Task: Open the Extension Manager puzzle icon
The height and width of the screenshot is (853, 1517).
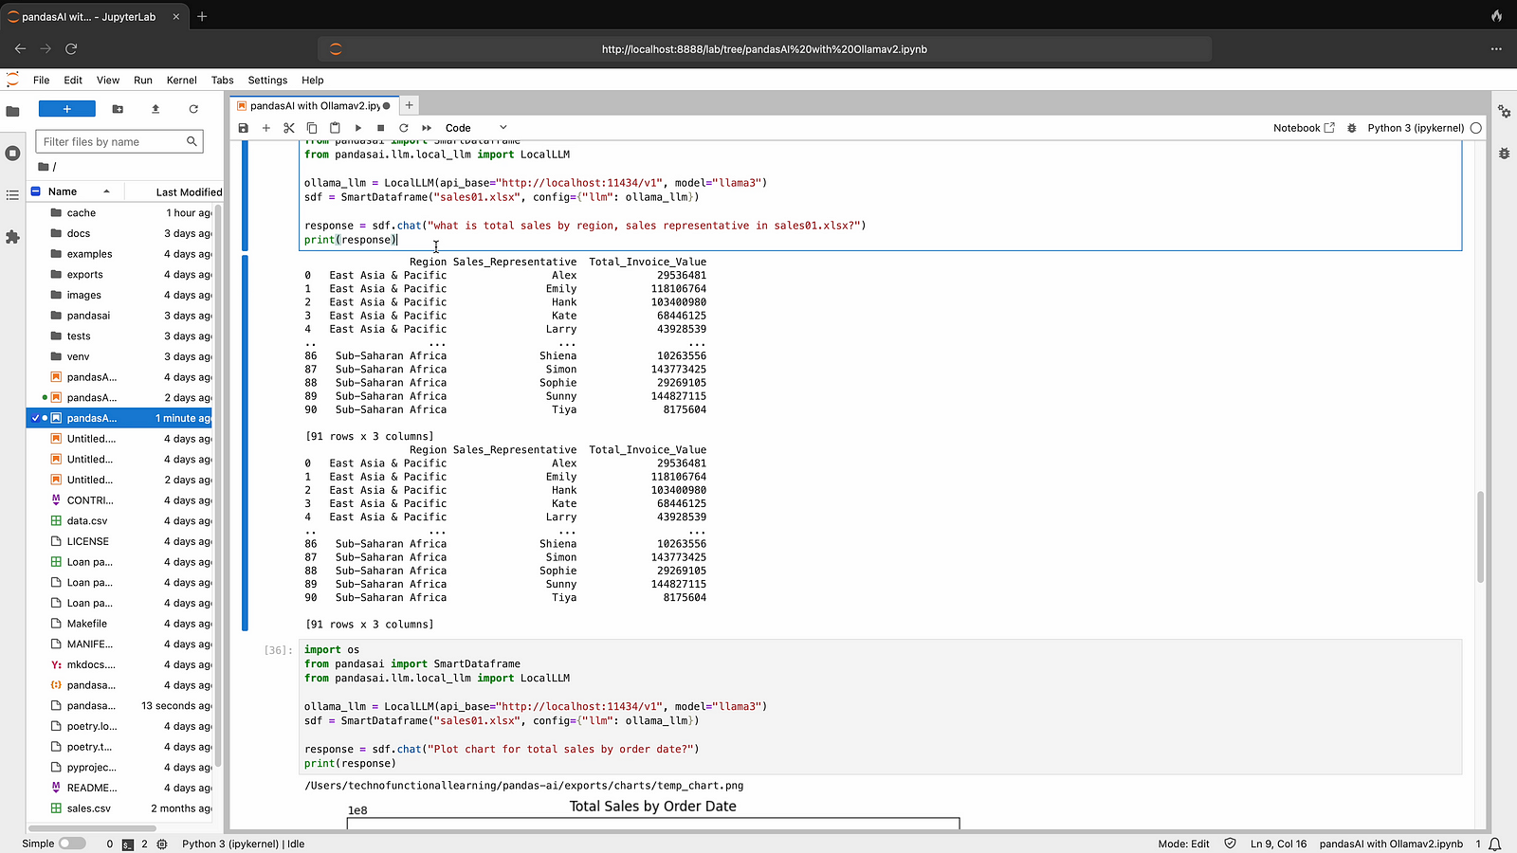Action: coord(12,237)
